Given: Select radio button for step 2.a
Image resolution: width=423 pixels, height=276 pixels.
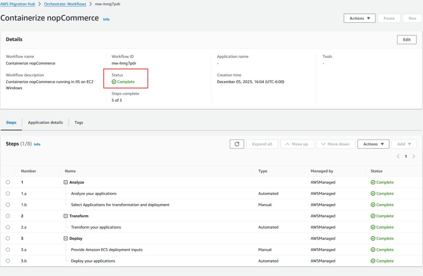Looking at the screenshot, I should point(8,227).
